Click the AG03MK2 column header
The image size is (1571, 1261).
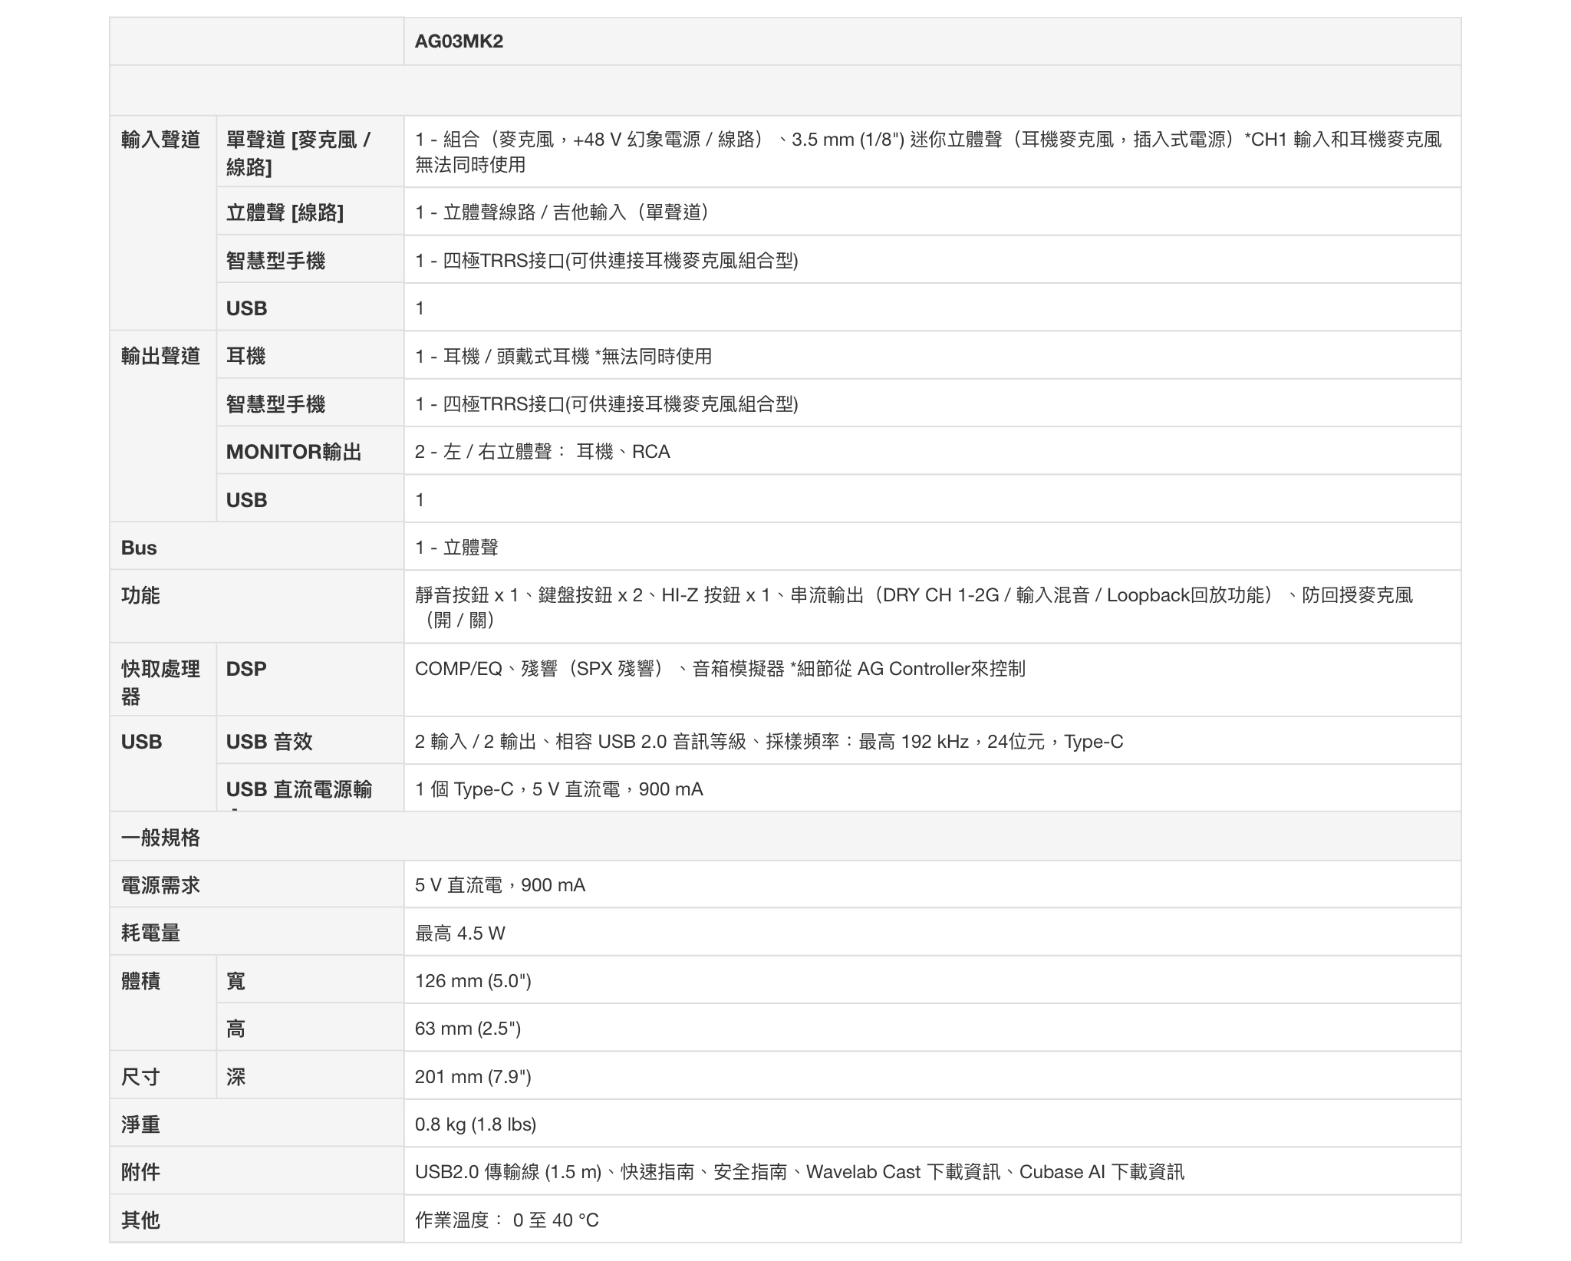point(459,41)
